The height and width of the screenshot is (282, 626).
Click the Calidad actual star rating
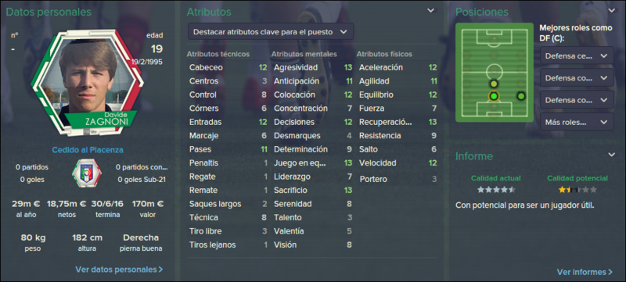[496, 190]
